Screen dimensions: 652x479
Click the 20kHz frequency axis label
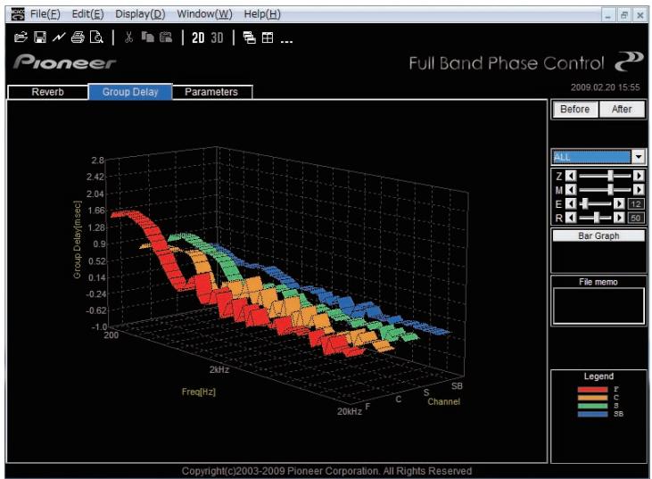350,411
